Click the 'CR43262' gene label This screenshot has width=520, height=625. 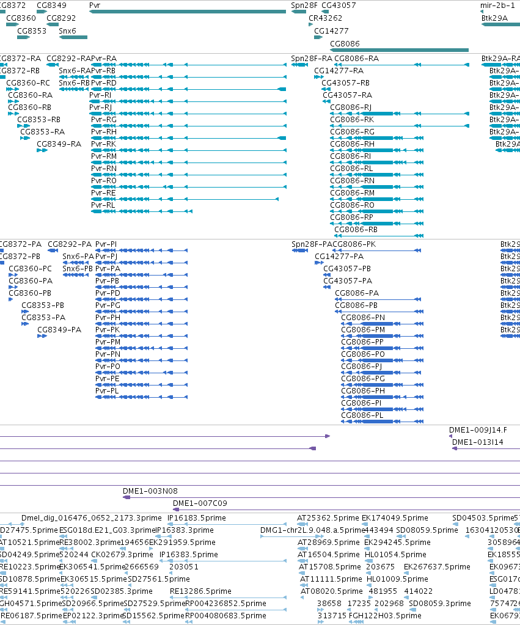(326, 18)
